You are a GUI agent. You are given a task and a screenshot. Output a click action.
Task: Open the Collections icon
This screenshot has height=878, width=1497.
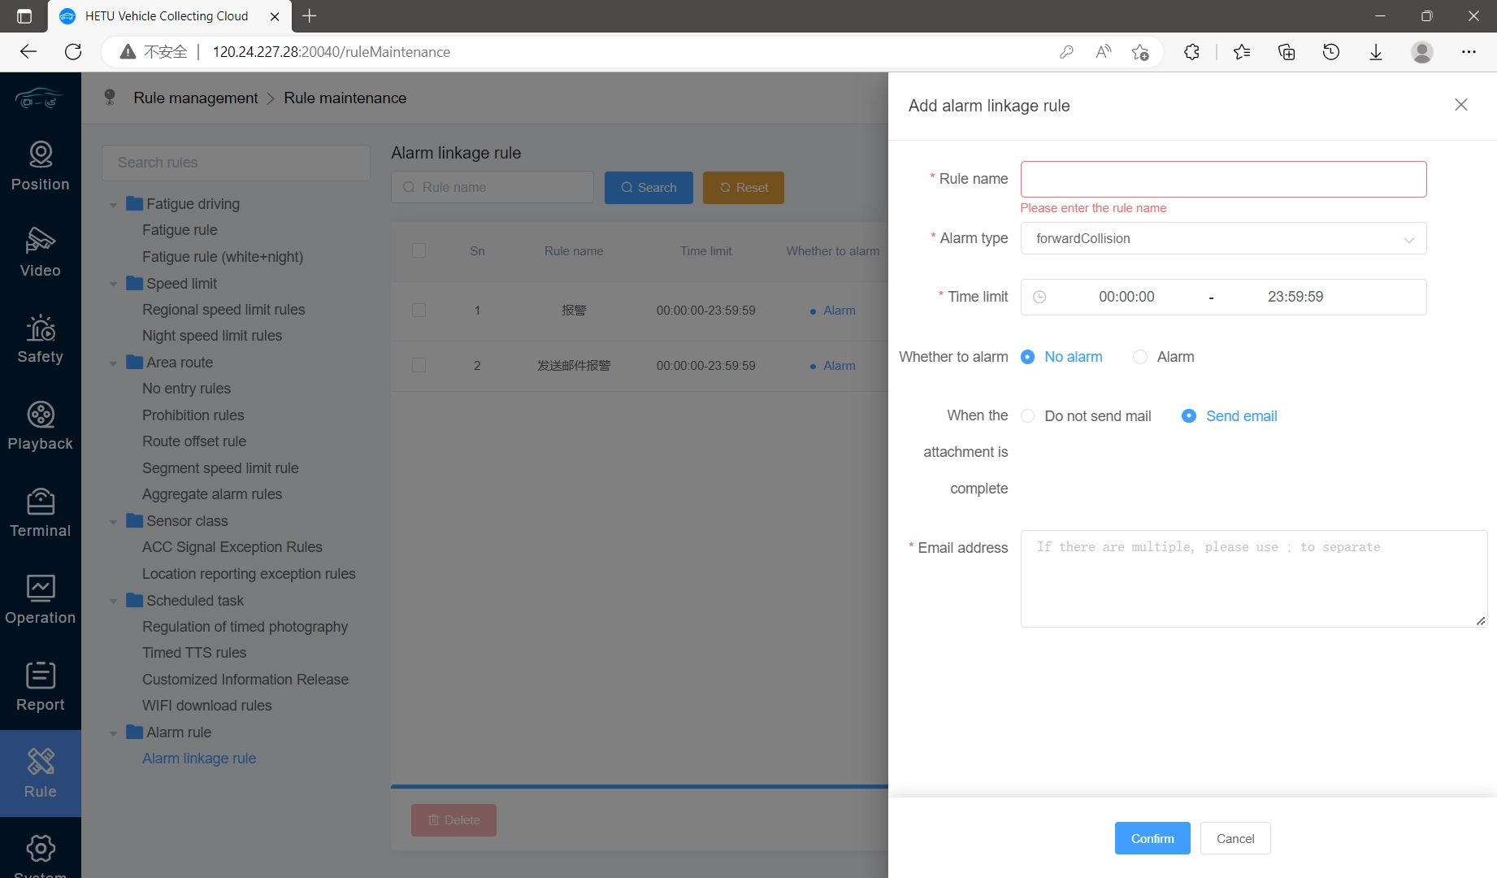[x=1287, y=52]
